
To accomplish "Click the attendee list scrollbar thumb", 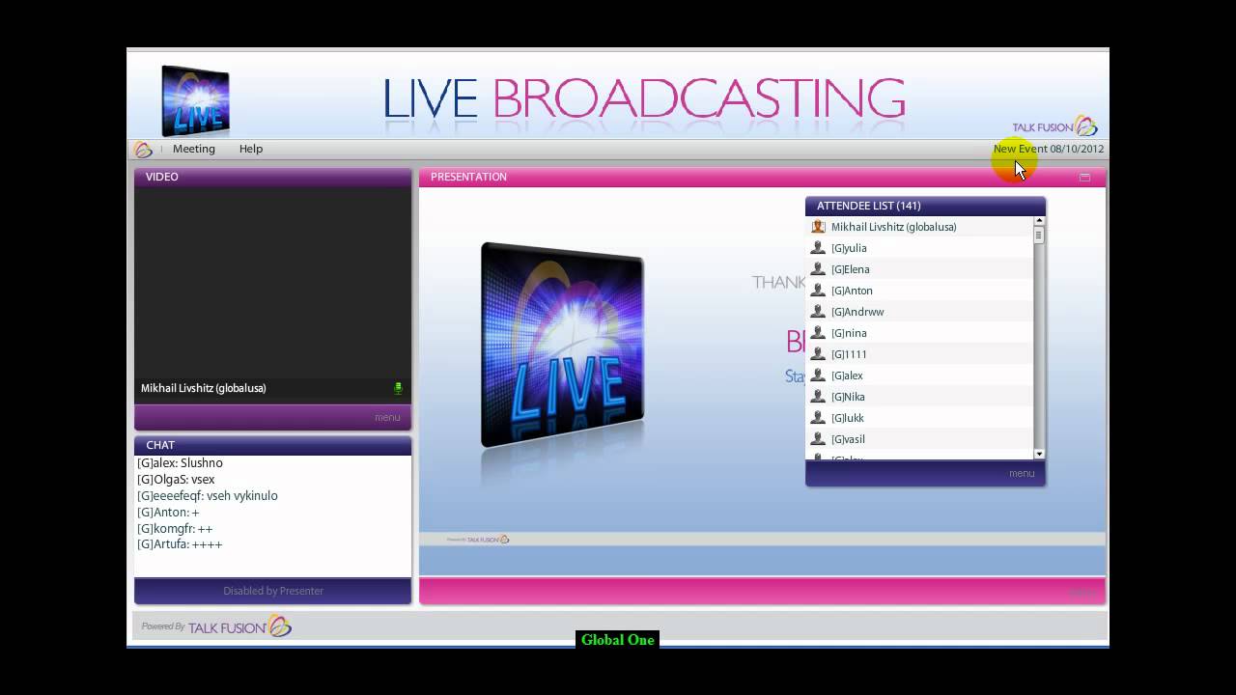I will coord(1039,235).
